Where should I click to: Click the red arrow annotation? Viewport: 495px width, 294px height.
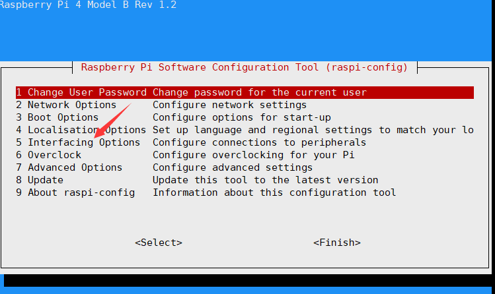(x=114, y=121)
